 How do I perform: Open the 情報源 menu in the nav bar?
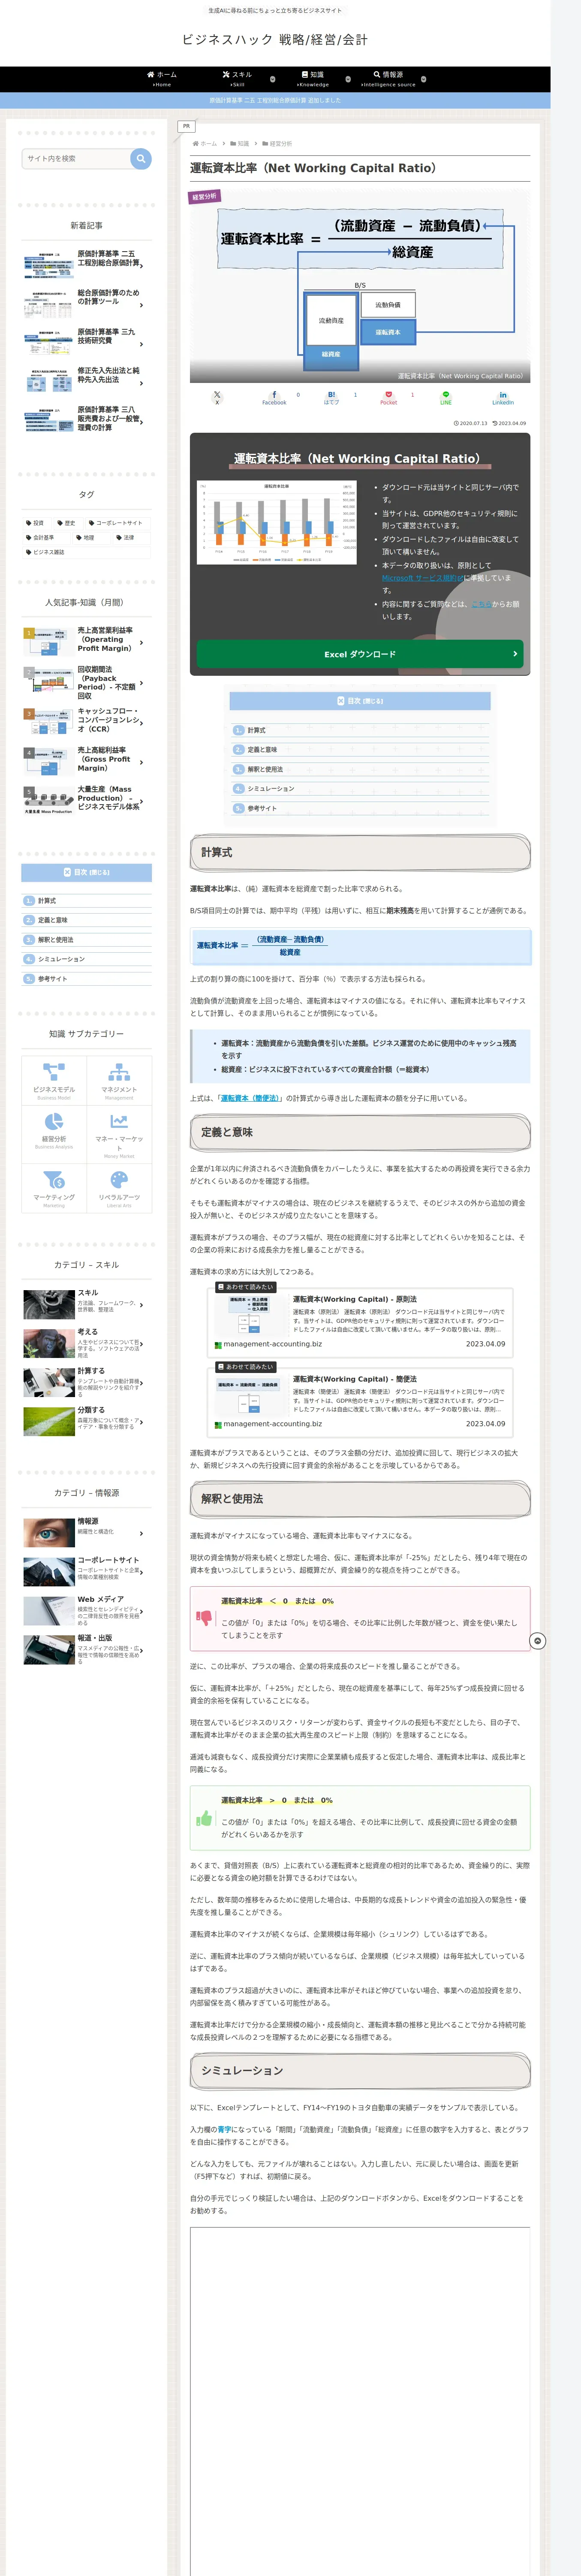click(388, 79)
